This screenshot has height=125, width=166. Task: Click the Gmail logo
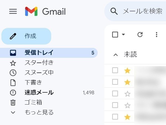(45, 11)
